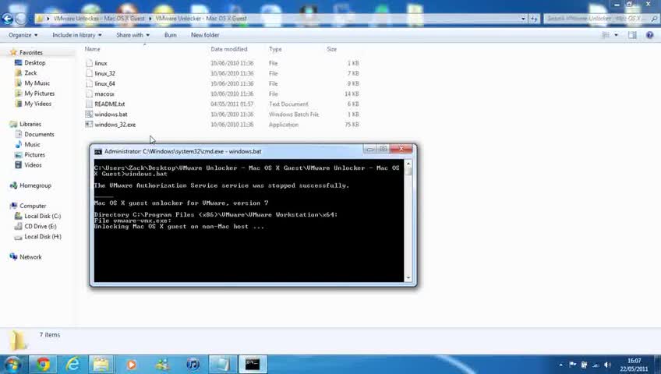Open Pictures library
Screen dimensions: 661x374
(34, 155)
